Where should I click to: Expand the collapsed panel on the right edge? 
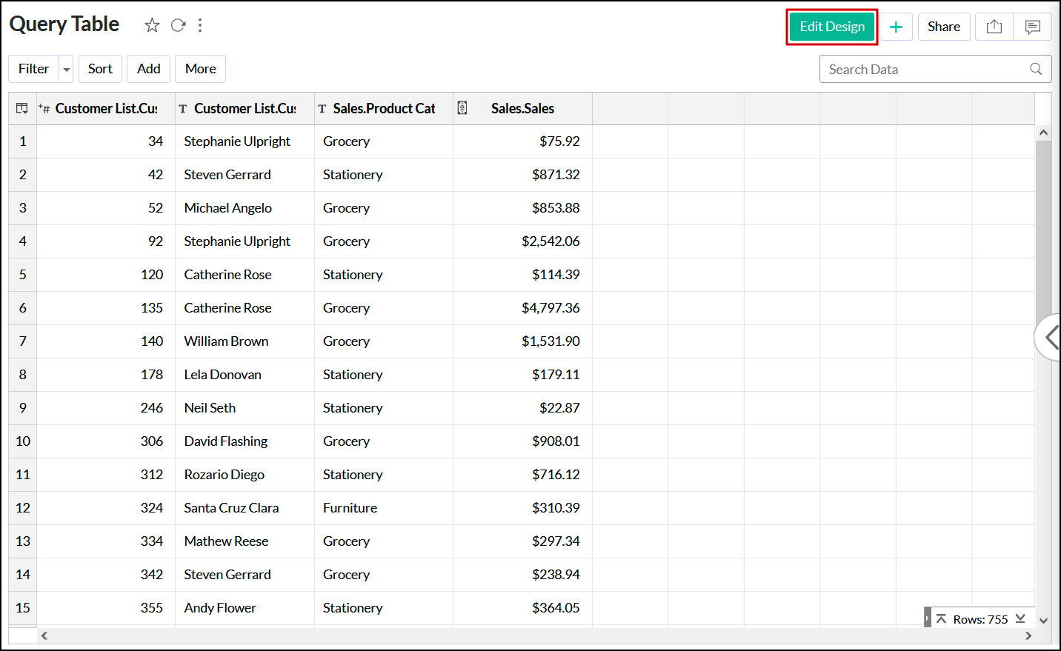pyautogui.click(x=1051, y=338)
